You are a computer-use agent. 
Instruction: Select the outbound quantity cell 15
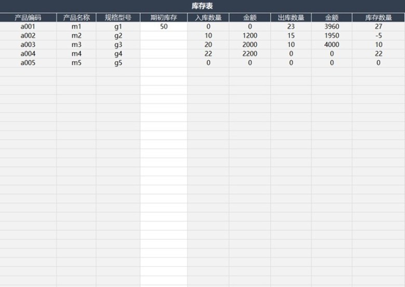click(291, 36)
